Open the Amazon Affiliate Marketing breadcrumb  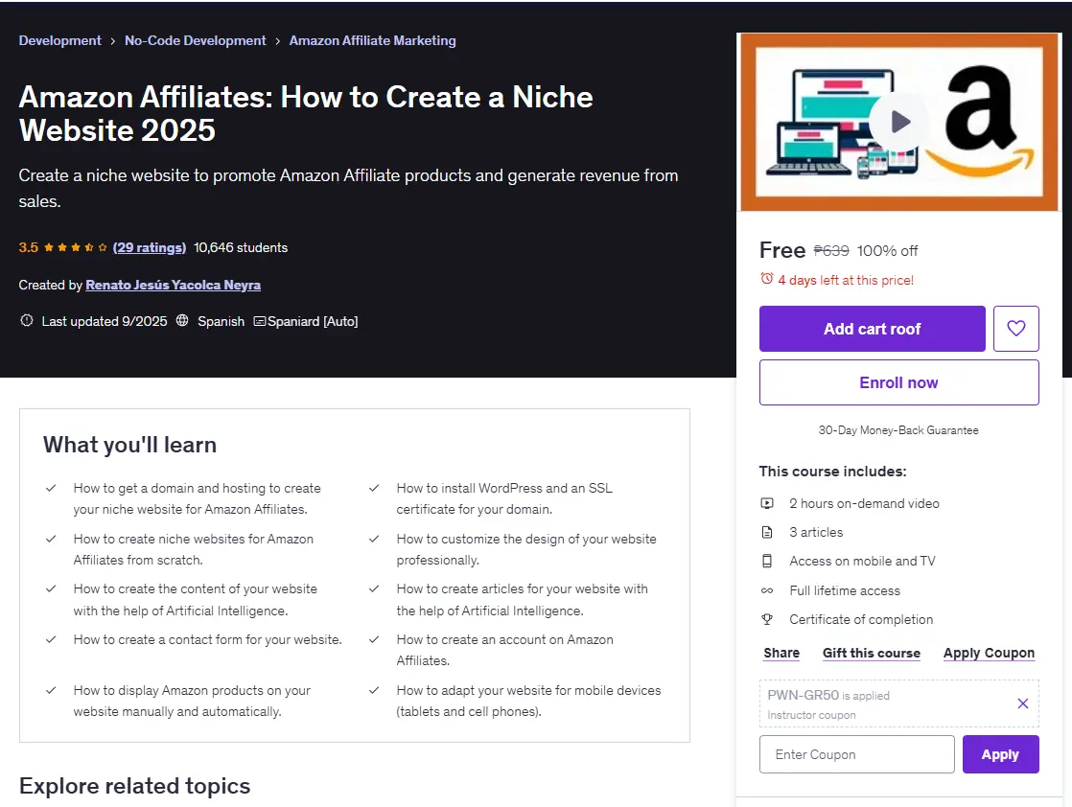coord(372,40)
